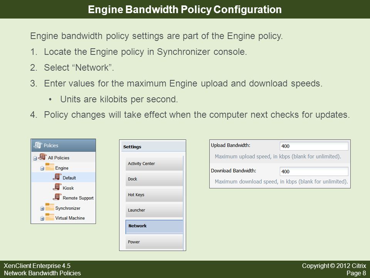
Task: Open the Dock settings tab
Action: [x=154, y=179]
